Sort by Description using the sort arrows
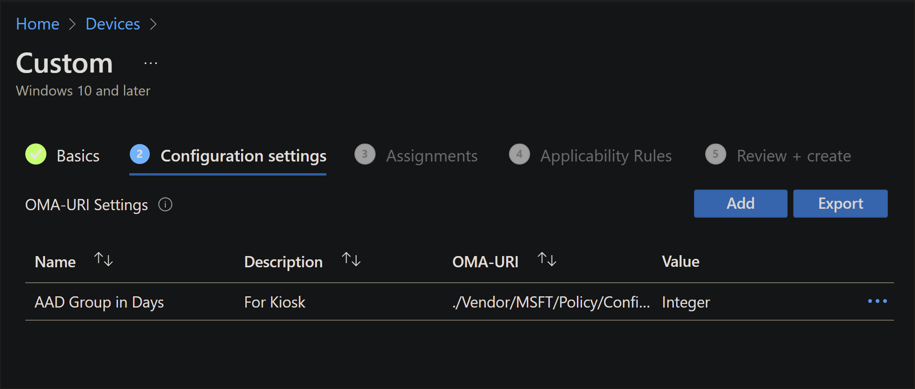 [x=351, y=259]
